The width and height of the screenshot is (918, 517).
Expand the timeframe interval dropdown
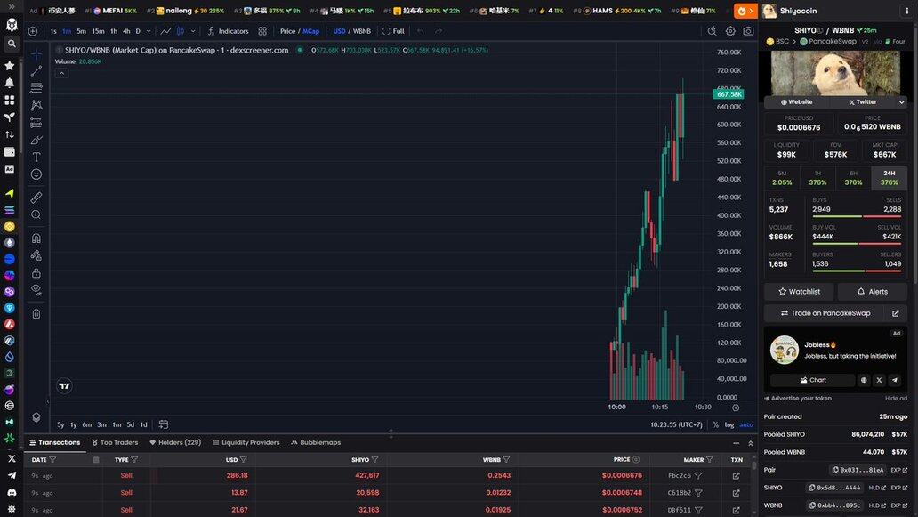[149, 31]
